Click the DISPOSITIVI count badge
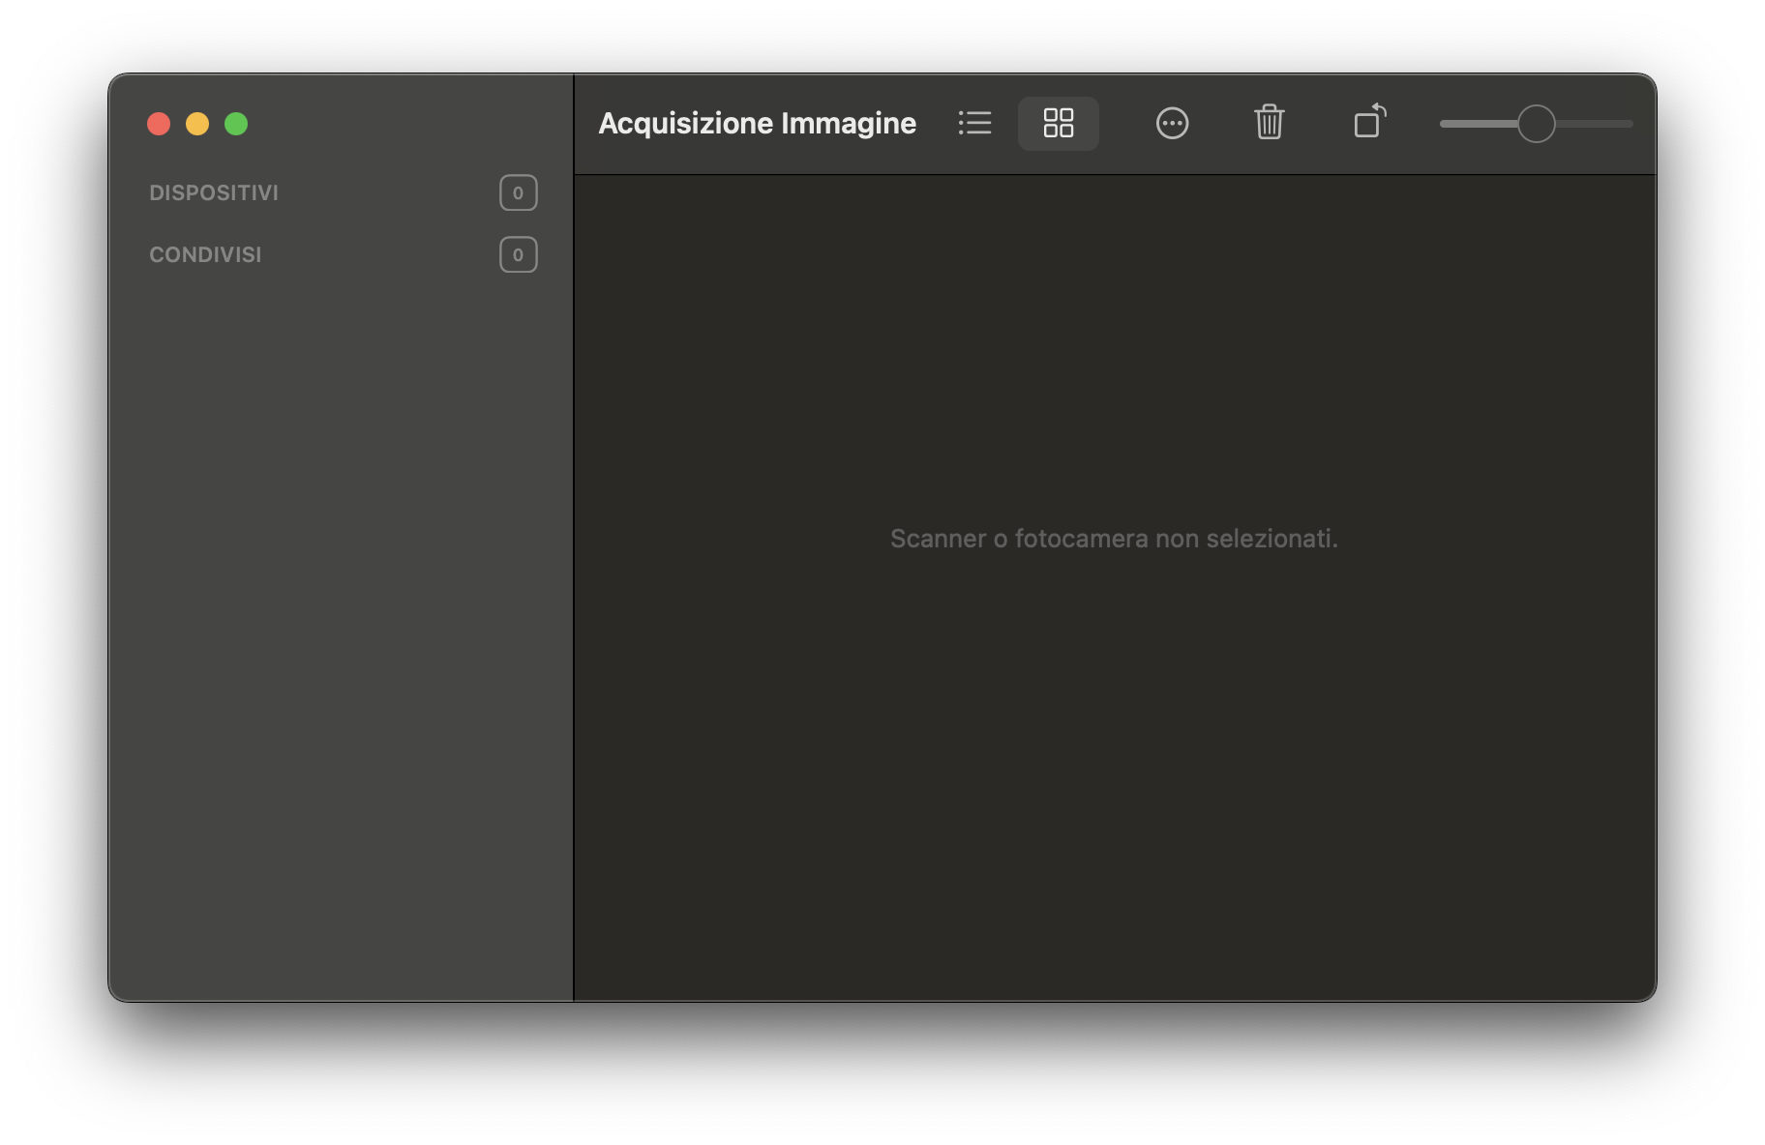 tap(518, 192)
